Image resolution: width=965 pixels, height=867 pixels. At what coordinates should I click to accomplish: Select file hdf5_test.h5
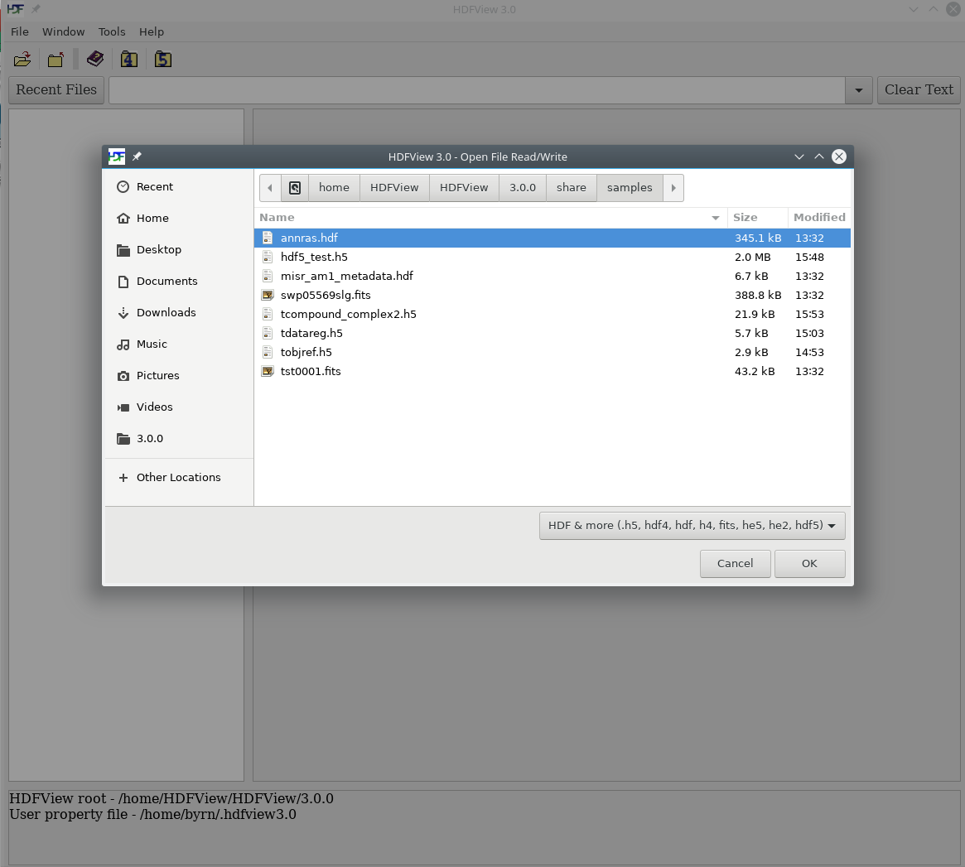552,257
